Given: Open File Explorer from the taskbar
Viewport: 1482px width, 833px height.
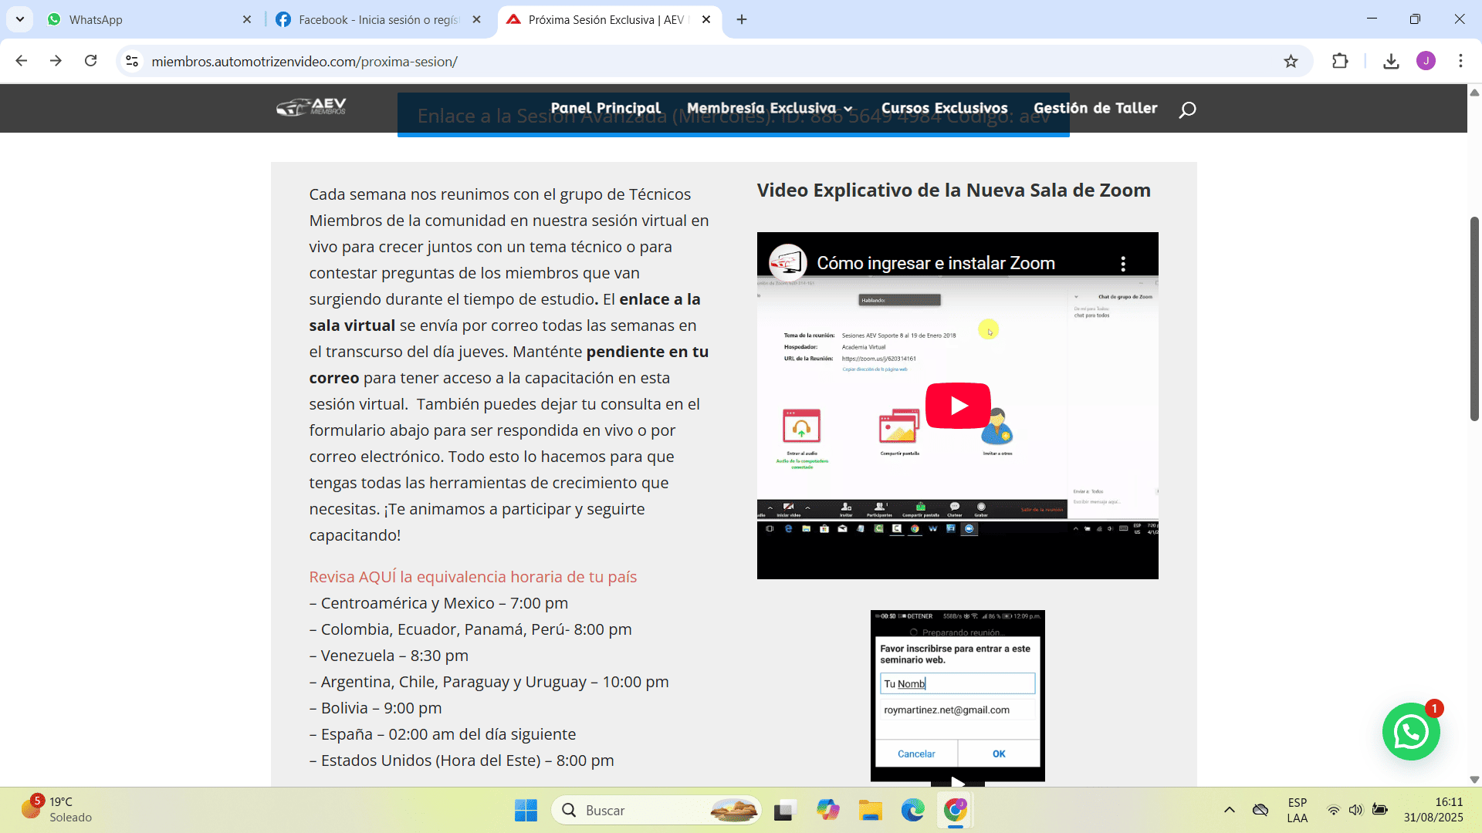Looking at the screenshot, I should [870, 811].
